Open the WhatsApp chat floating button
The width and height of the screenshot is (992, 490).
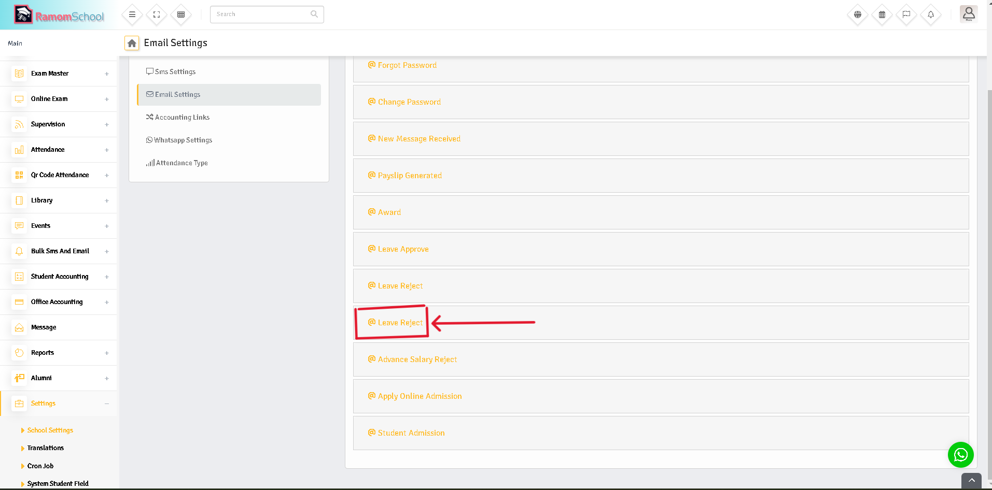click(960, 455)
